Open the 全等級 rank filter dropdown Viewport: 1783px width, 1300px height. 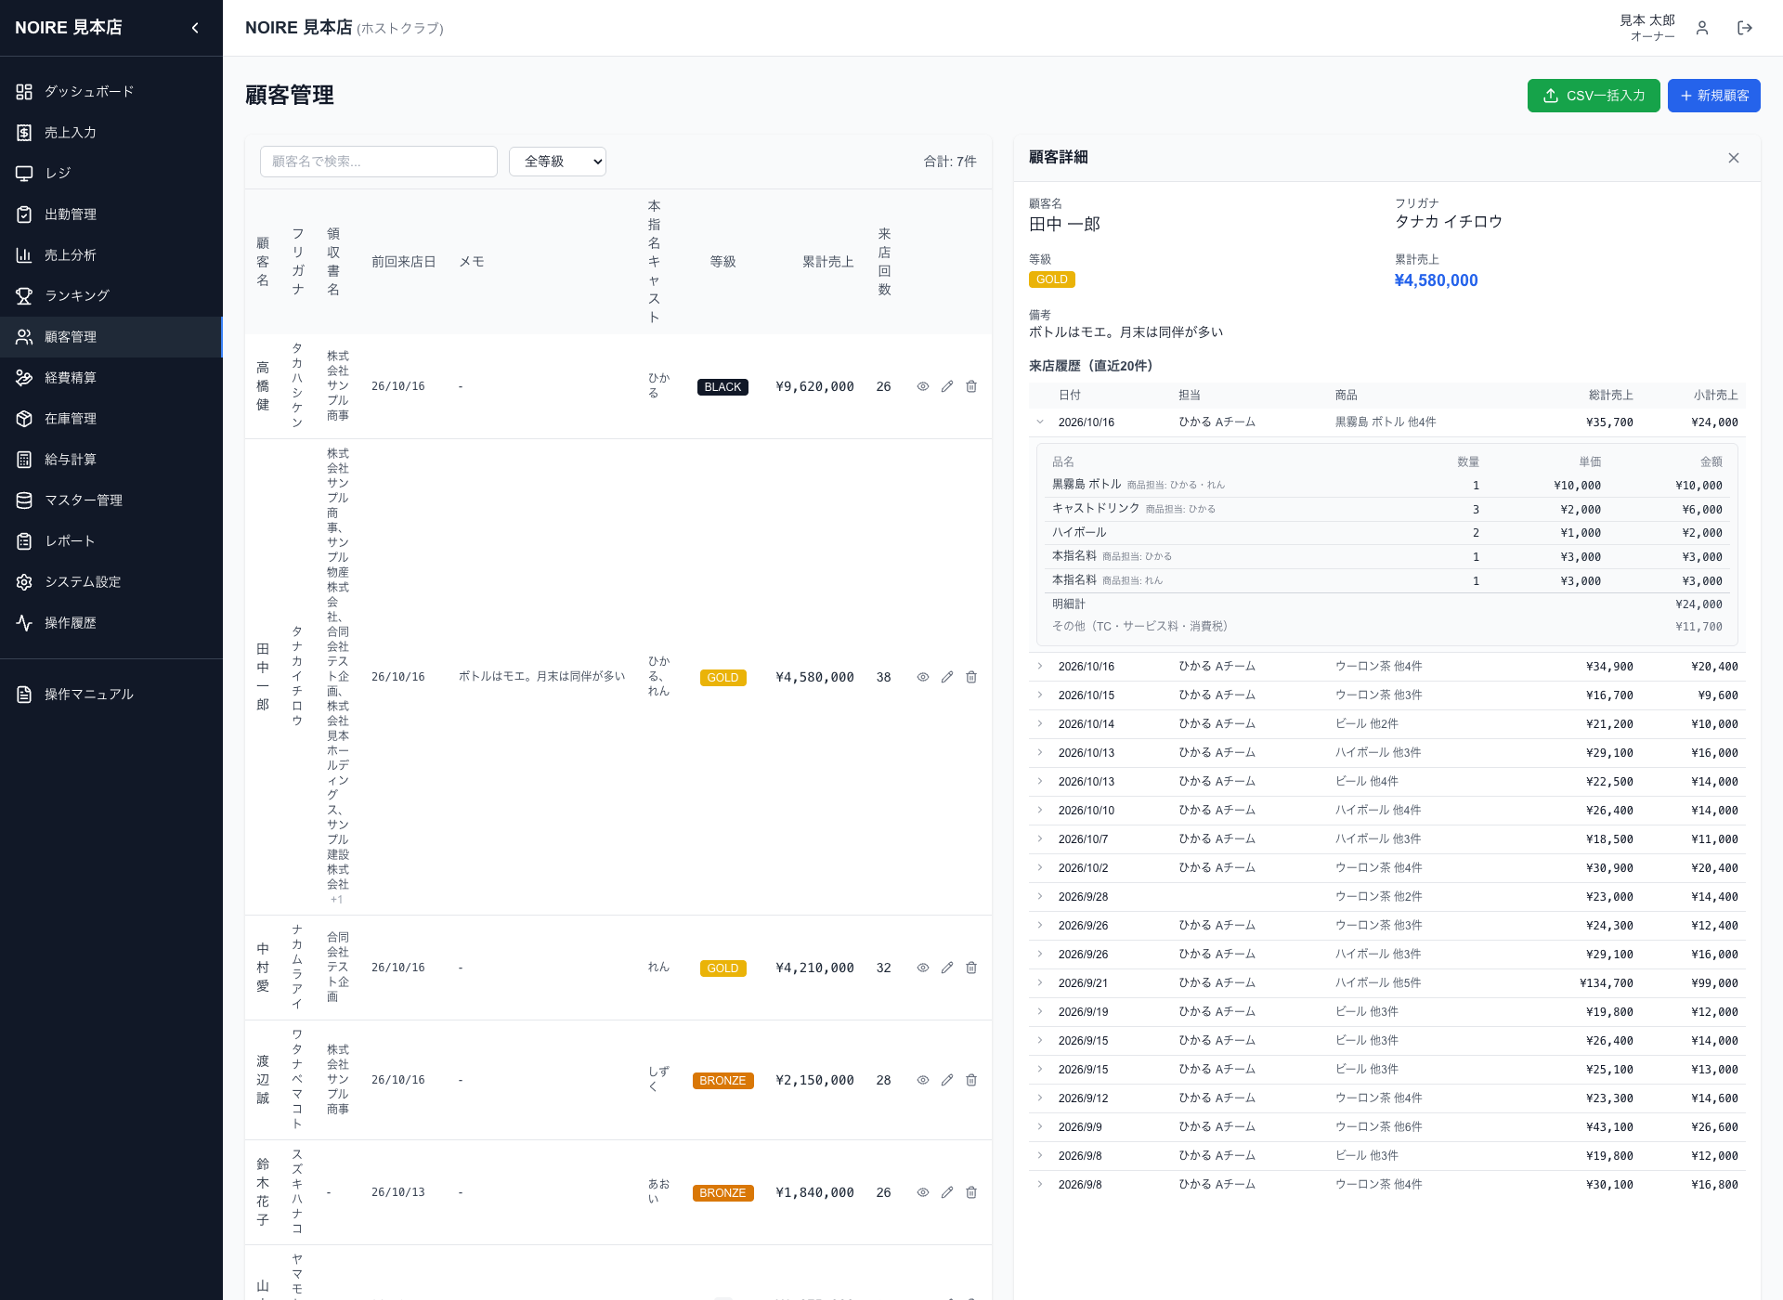[557, 162]
